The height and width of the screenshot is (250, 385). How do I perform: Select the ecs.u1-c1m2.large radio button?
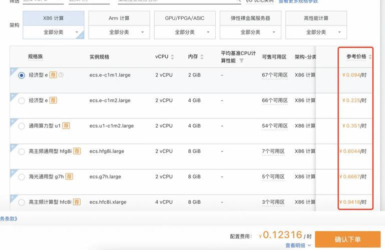[22, 126]
